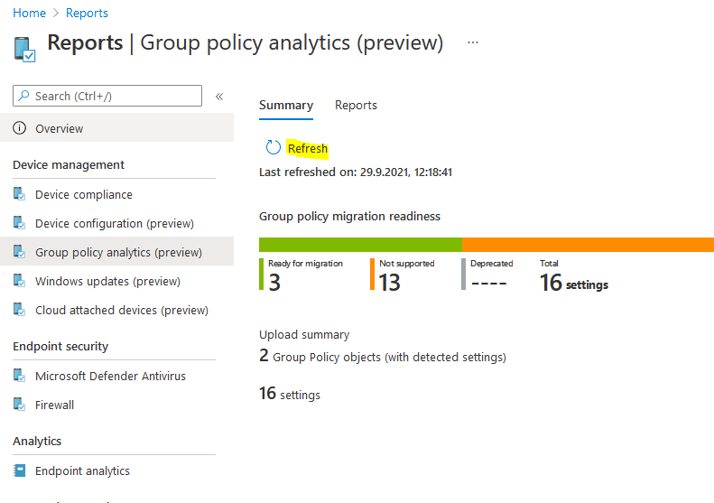Open the Home breadcrumb link

tap(30, 13)
